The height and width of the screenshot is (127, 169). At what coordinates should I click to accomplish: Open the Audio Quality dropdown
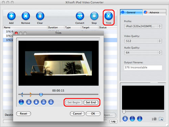coord(143,52)
